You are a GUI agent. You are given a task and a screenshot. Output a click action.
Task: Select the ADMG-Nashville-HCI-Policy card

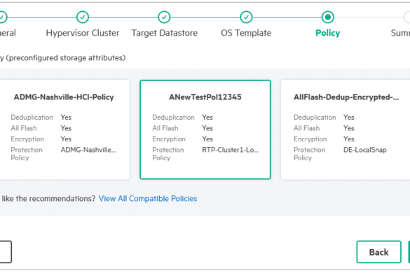coord(64,129)
